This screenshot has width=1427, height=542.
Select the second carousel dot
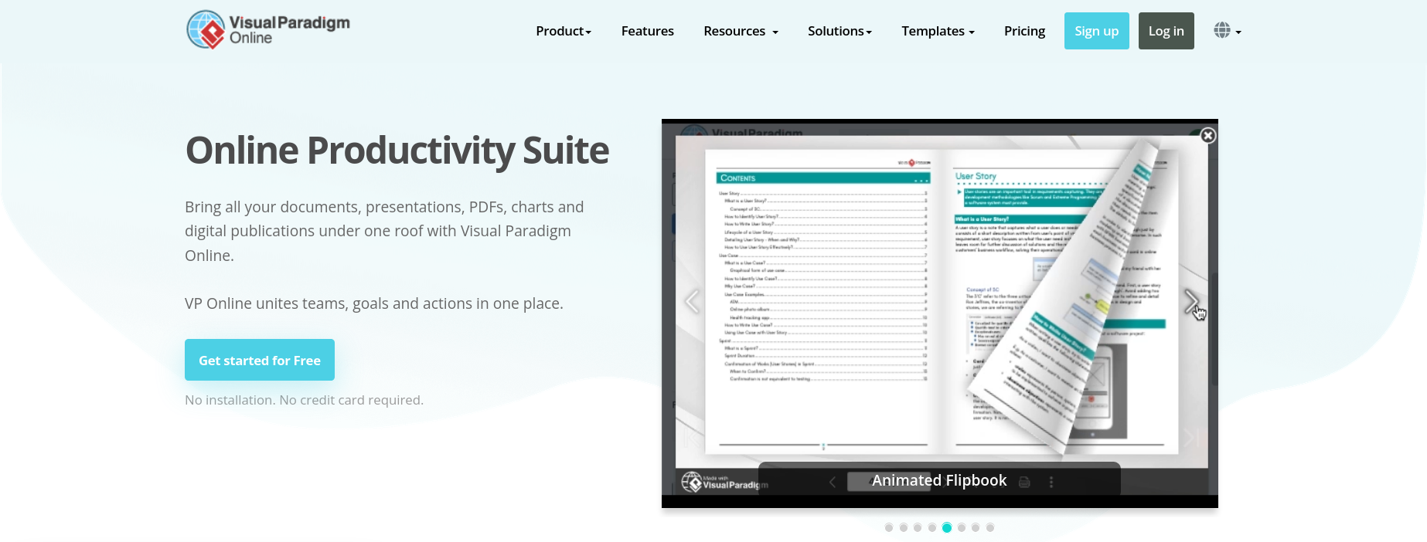(x=904, y=527)
